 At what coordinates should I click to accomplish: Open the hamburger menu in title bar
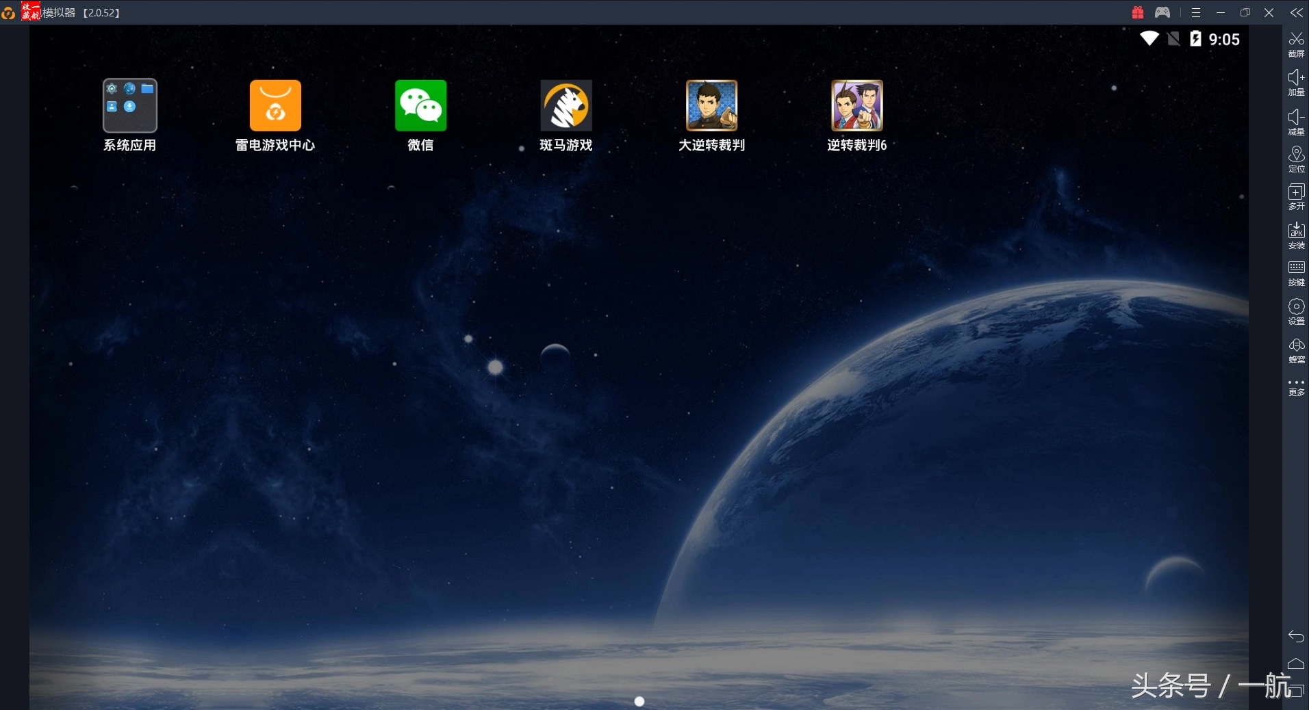click(1195, 13)
